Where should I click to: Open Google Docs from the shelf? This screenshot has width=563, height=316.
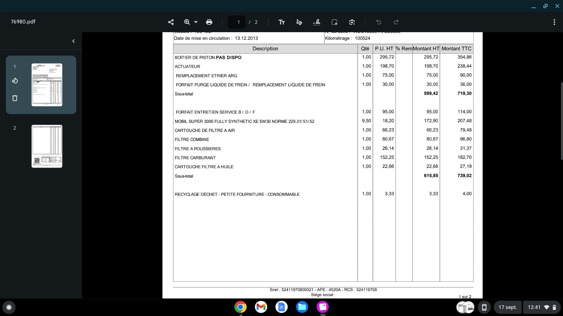coord(281,307)
